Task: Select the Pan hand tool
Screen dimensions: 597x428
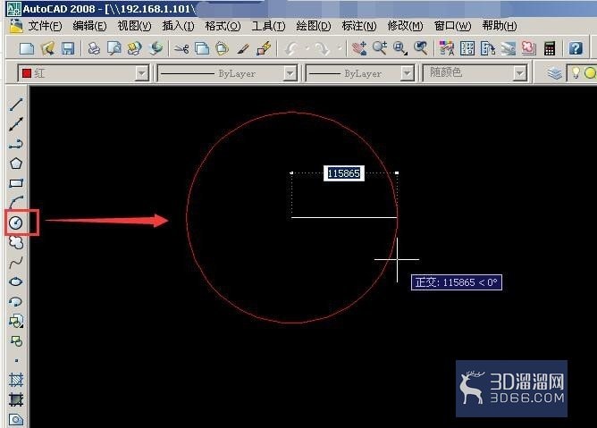Action: (x=359, y=48)
